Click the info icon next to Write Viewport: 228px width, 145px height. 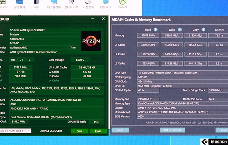click(180, 30)
